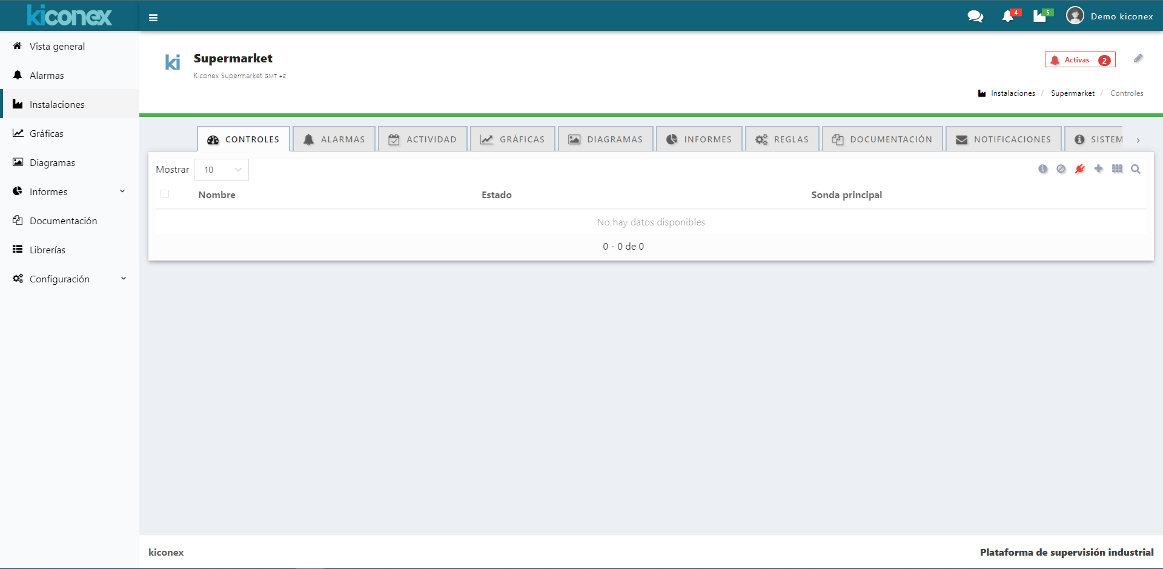The width and height of the screenshot is (1163, 569).
Task: Switch to the ALARMAS tab
Action: pyautogui.click(x=334, y=139)
